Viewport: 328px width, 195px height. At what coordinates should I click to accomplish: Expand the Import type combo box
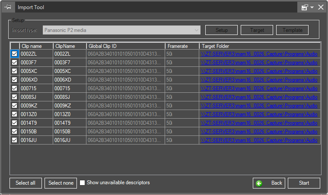point(197,30)
